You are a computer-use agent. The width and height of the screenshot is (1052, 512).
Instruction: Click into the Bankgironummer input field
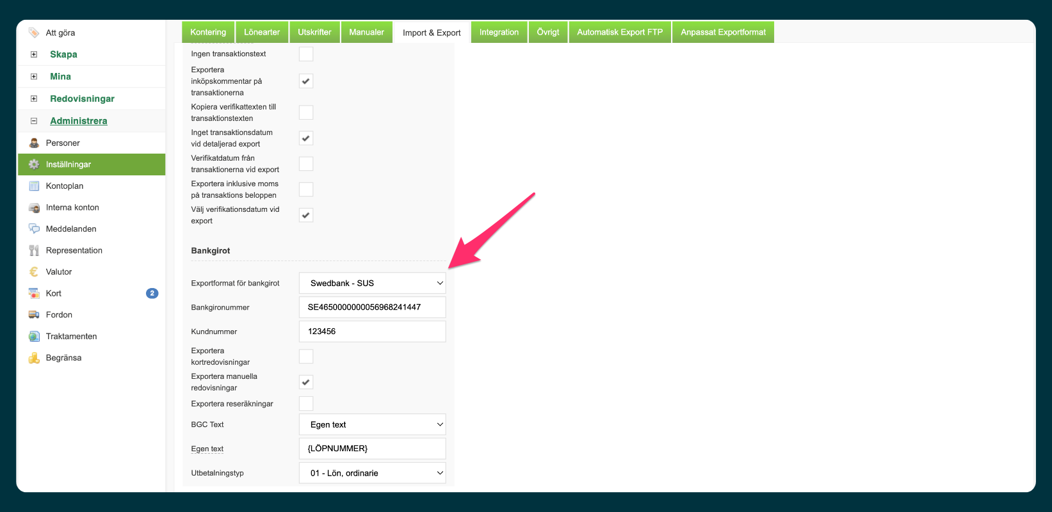click(x=372, y=307)
